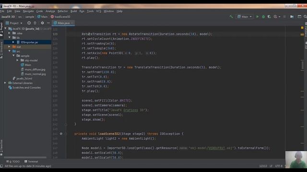
Task: Open the Help menu
Action: coord(119,11)
